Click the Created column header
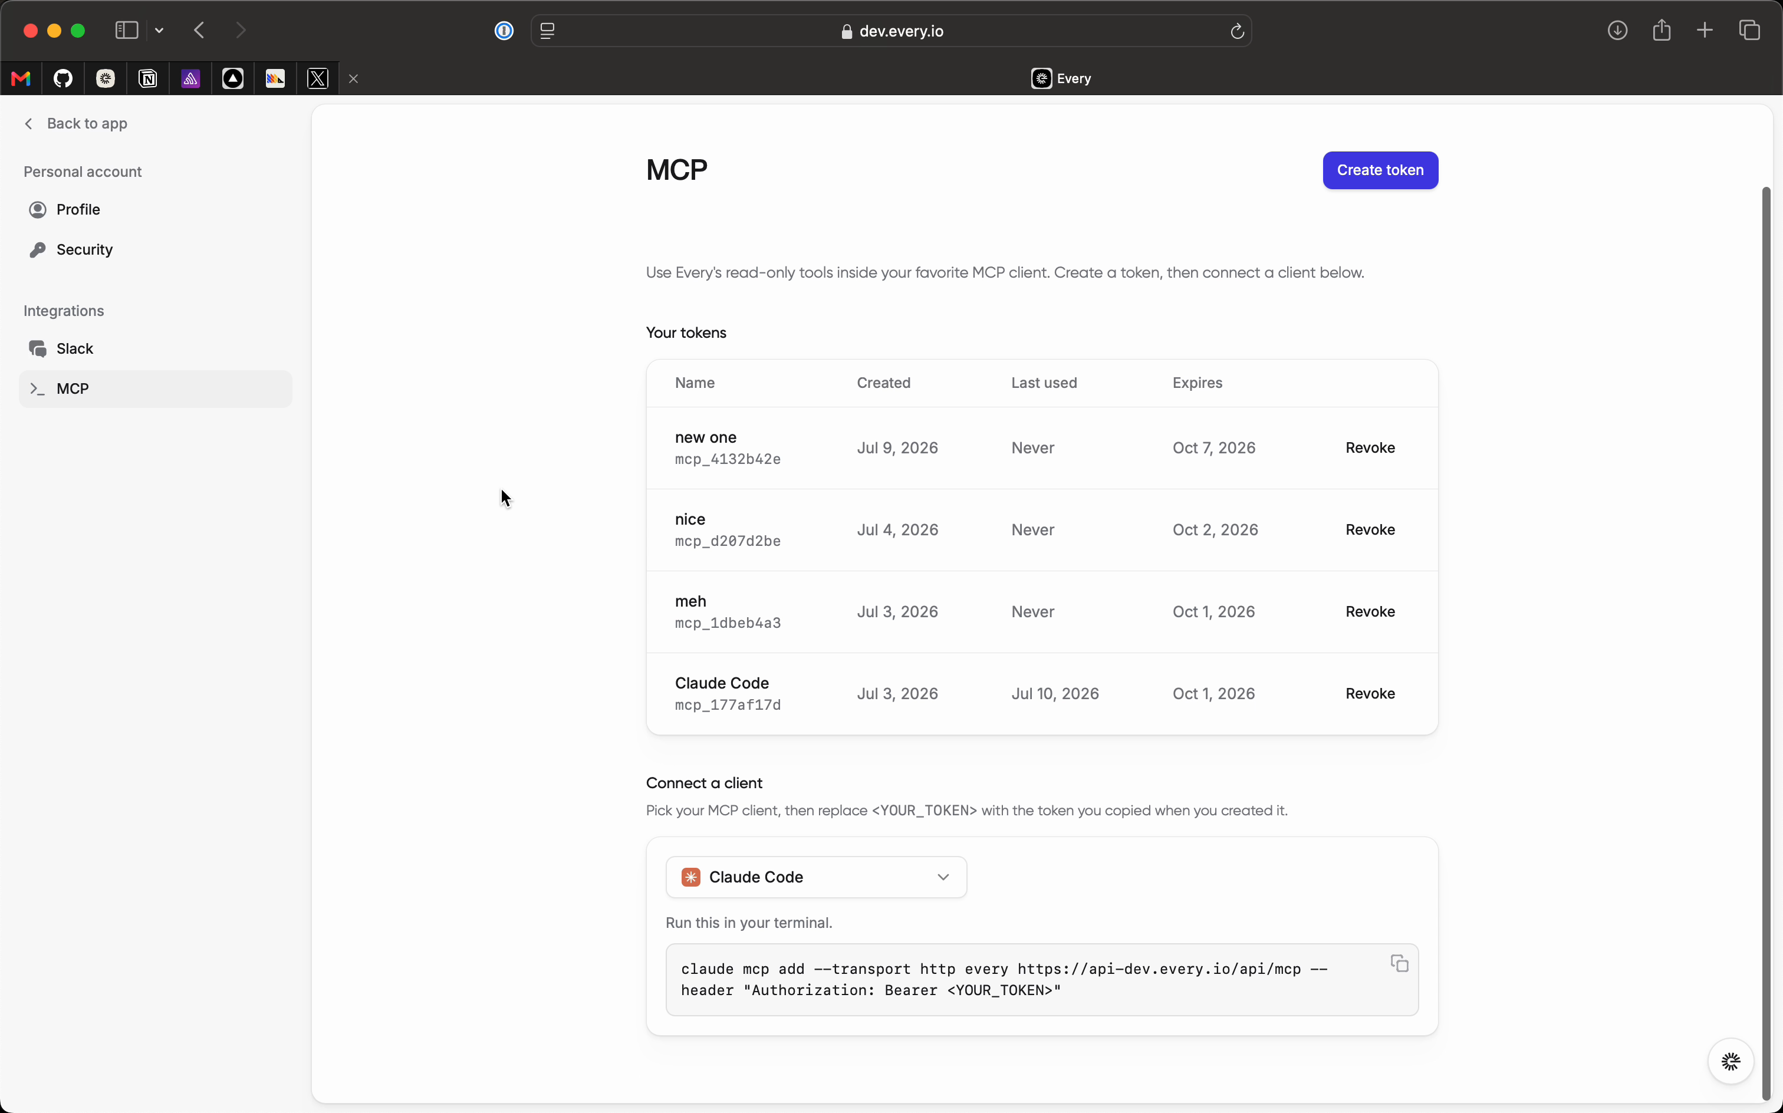The width and height of the screenshot is (1783, 1113). click(883, 383)
